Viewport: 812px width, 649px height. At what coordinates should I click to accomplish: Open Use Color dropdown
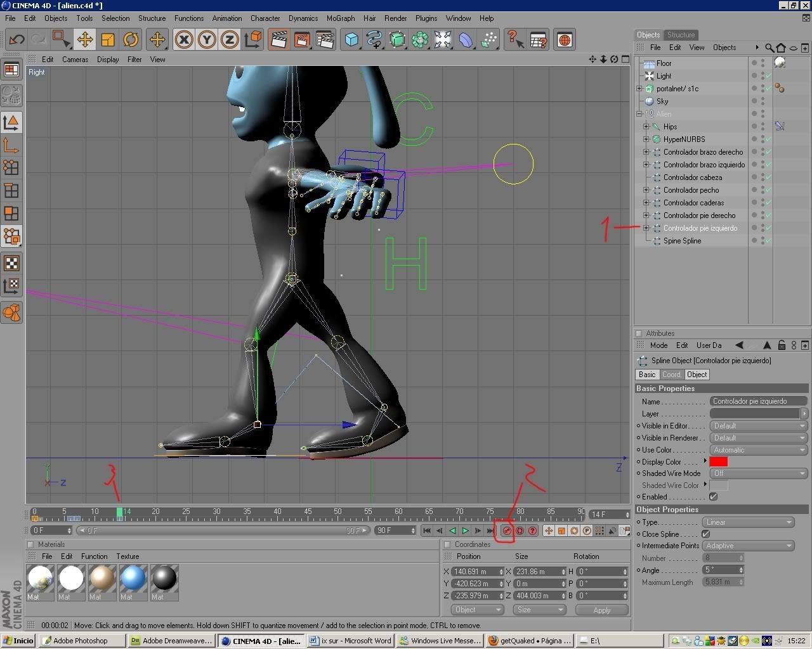pyautogui.click(x=759, y=450)
